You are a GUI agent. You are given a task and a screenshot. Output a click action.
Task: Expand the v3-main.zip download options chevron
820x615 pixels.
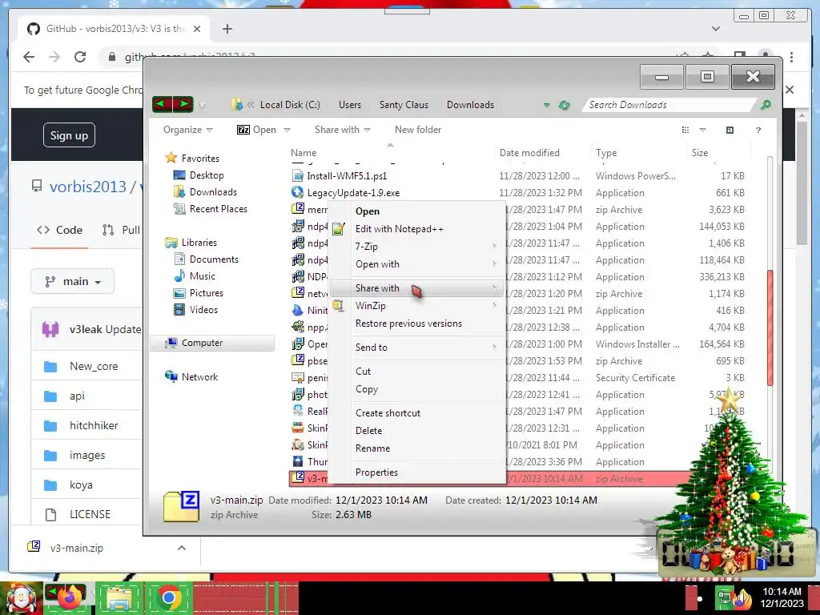pyautogui.click(x=182, y=548)
